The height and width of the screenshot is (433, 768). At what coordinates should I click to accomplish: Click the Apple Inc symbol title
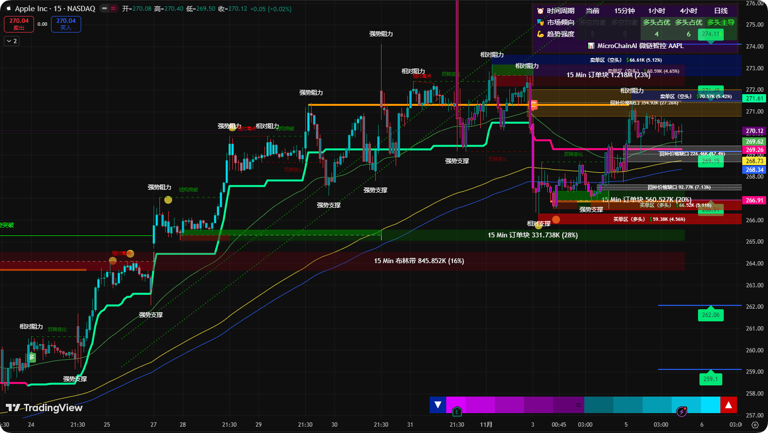click(x=55, y=9)
